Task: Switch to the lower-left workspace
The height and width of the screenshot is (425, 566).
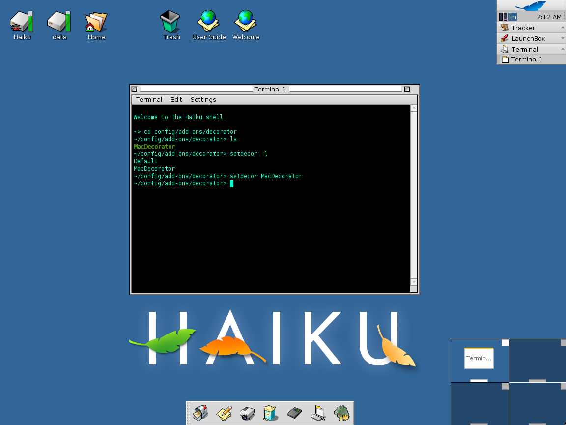Action: click(x=480, y=404)
